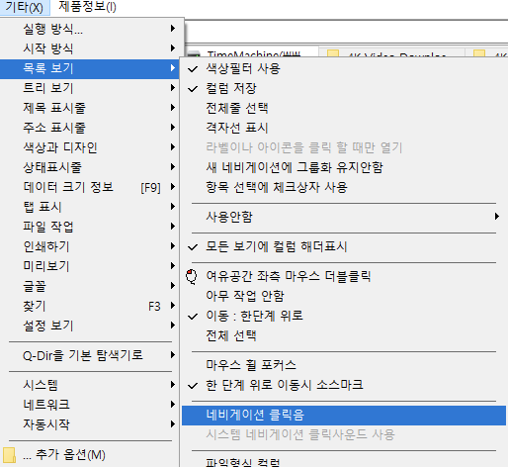Expand the 색상과 디자인 submenu
This screenshot has height=467, width=508.
click(x=90, y=147)
